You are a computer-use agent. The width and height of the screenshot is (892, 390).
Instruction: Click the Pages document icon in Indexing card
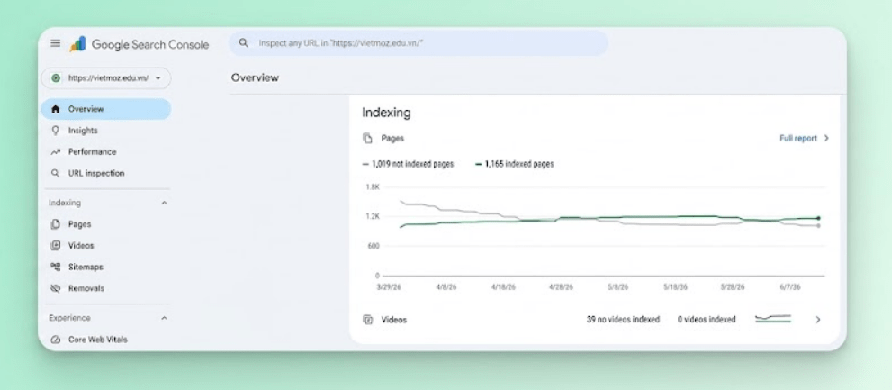[367, 139]
